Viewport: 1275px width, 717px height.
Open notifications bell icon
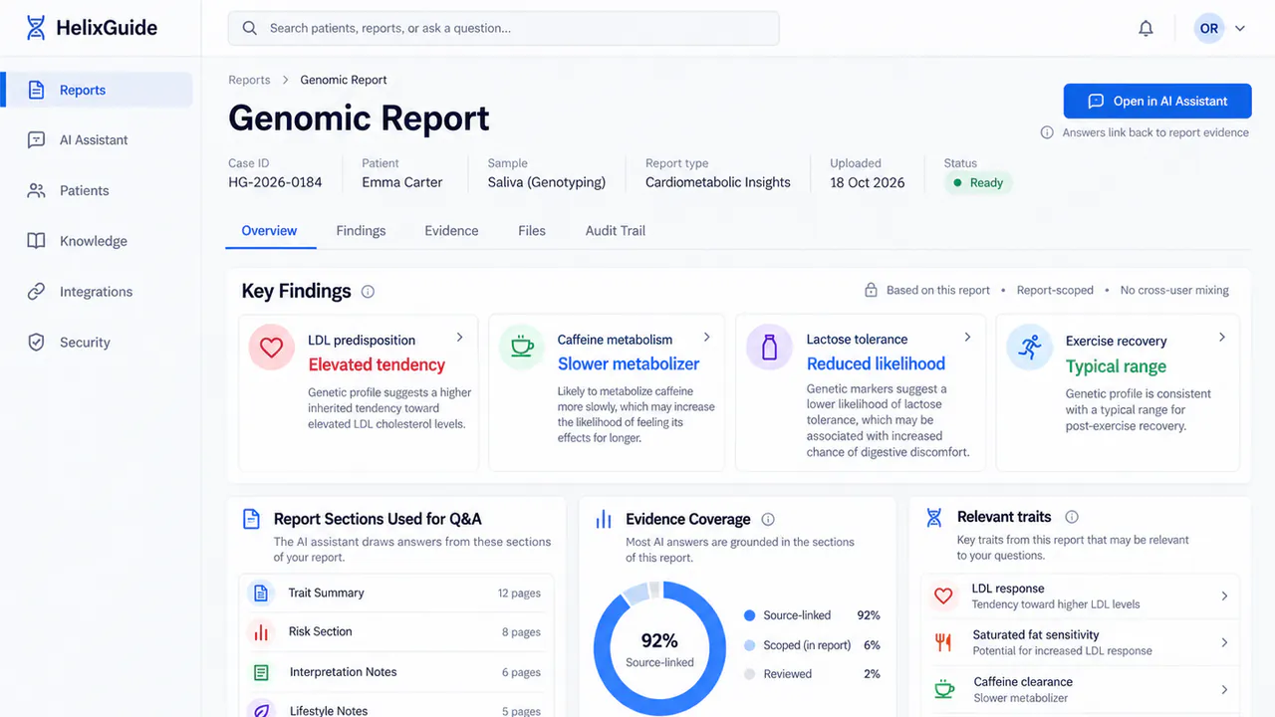click(1146, 29)
